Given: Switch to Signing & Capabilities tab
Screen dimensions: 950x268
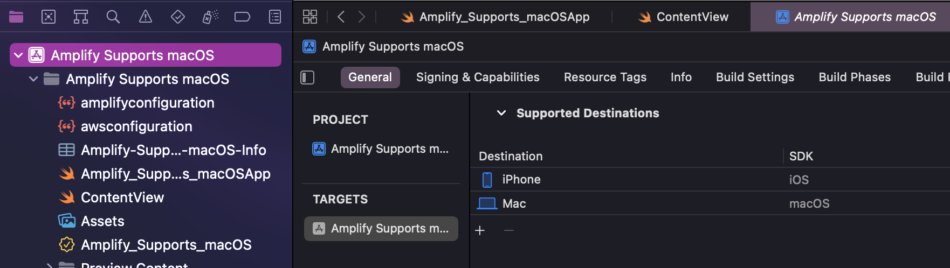Looking at the screenshot, I should (x=478, y=77).
